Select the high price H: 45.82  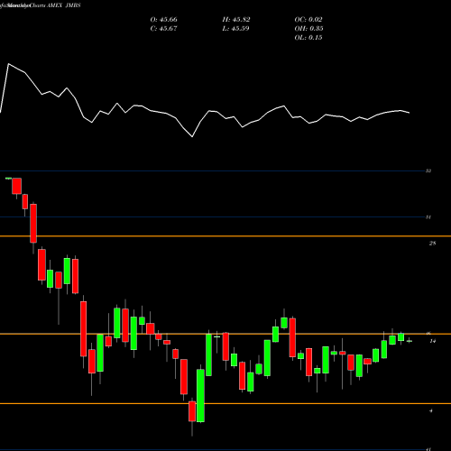(236, 20)
